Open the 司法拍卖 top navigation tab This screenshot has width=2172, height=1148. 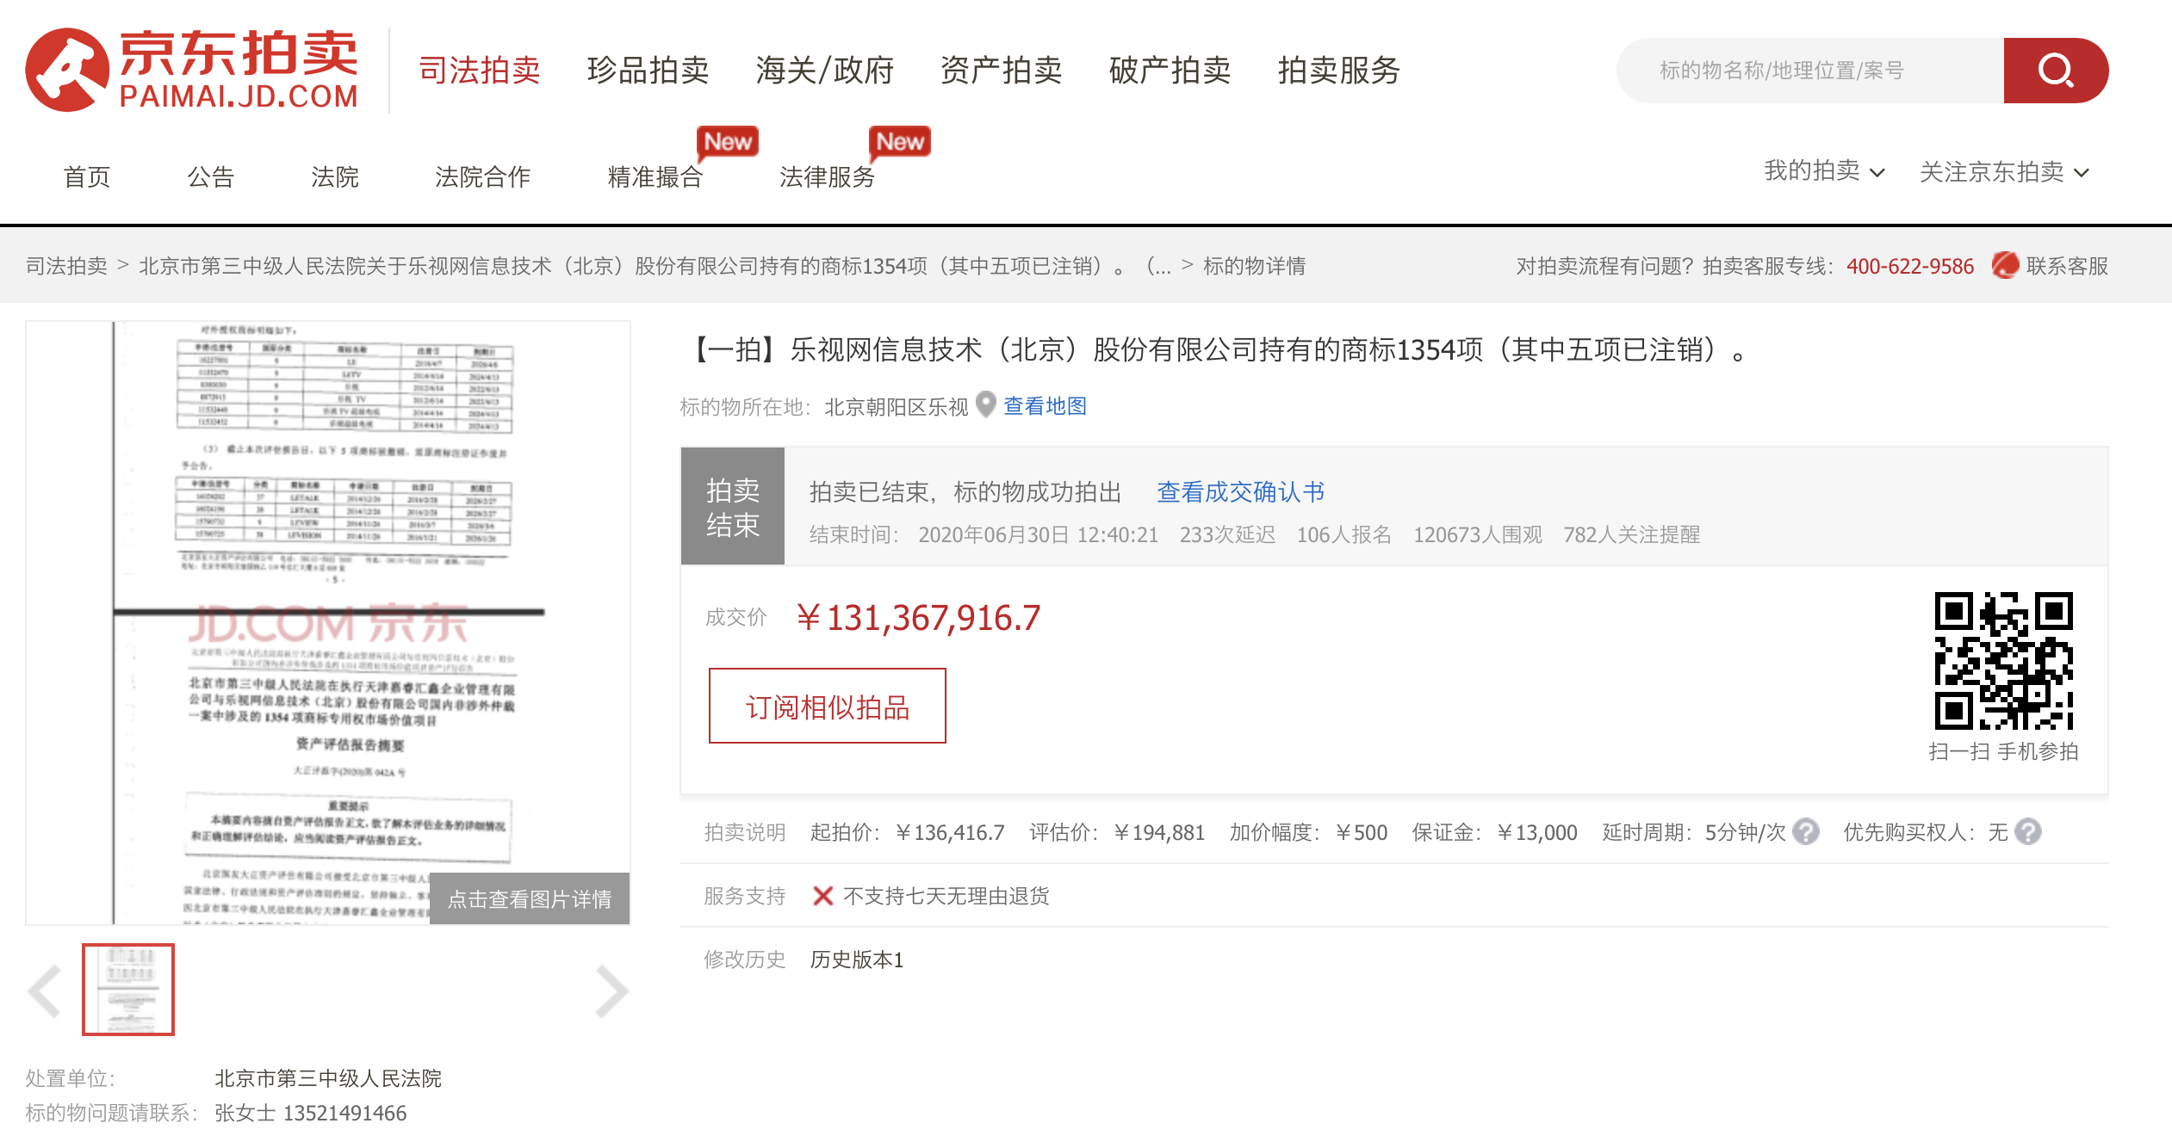[x=479, y=71]
